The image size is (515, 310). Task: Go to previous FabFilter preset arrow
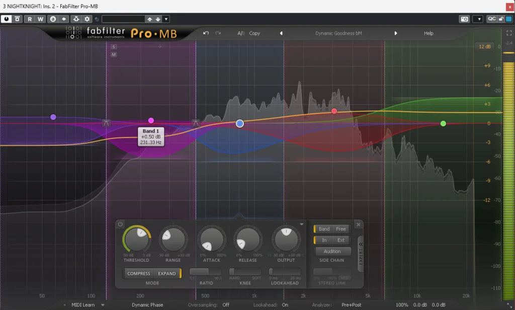coord(281,33)
